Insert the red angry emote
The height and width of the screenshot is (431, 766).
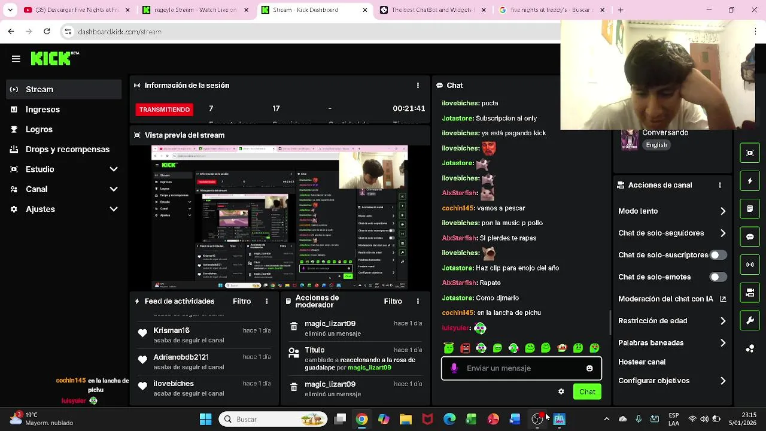pyautogui.click(x=465, y=348)
